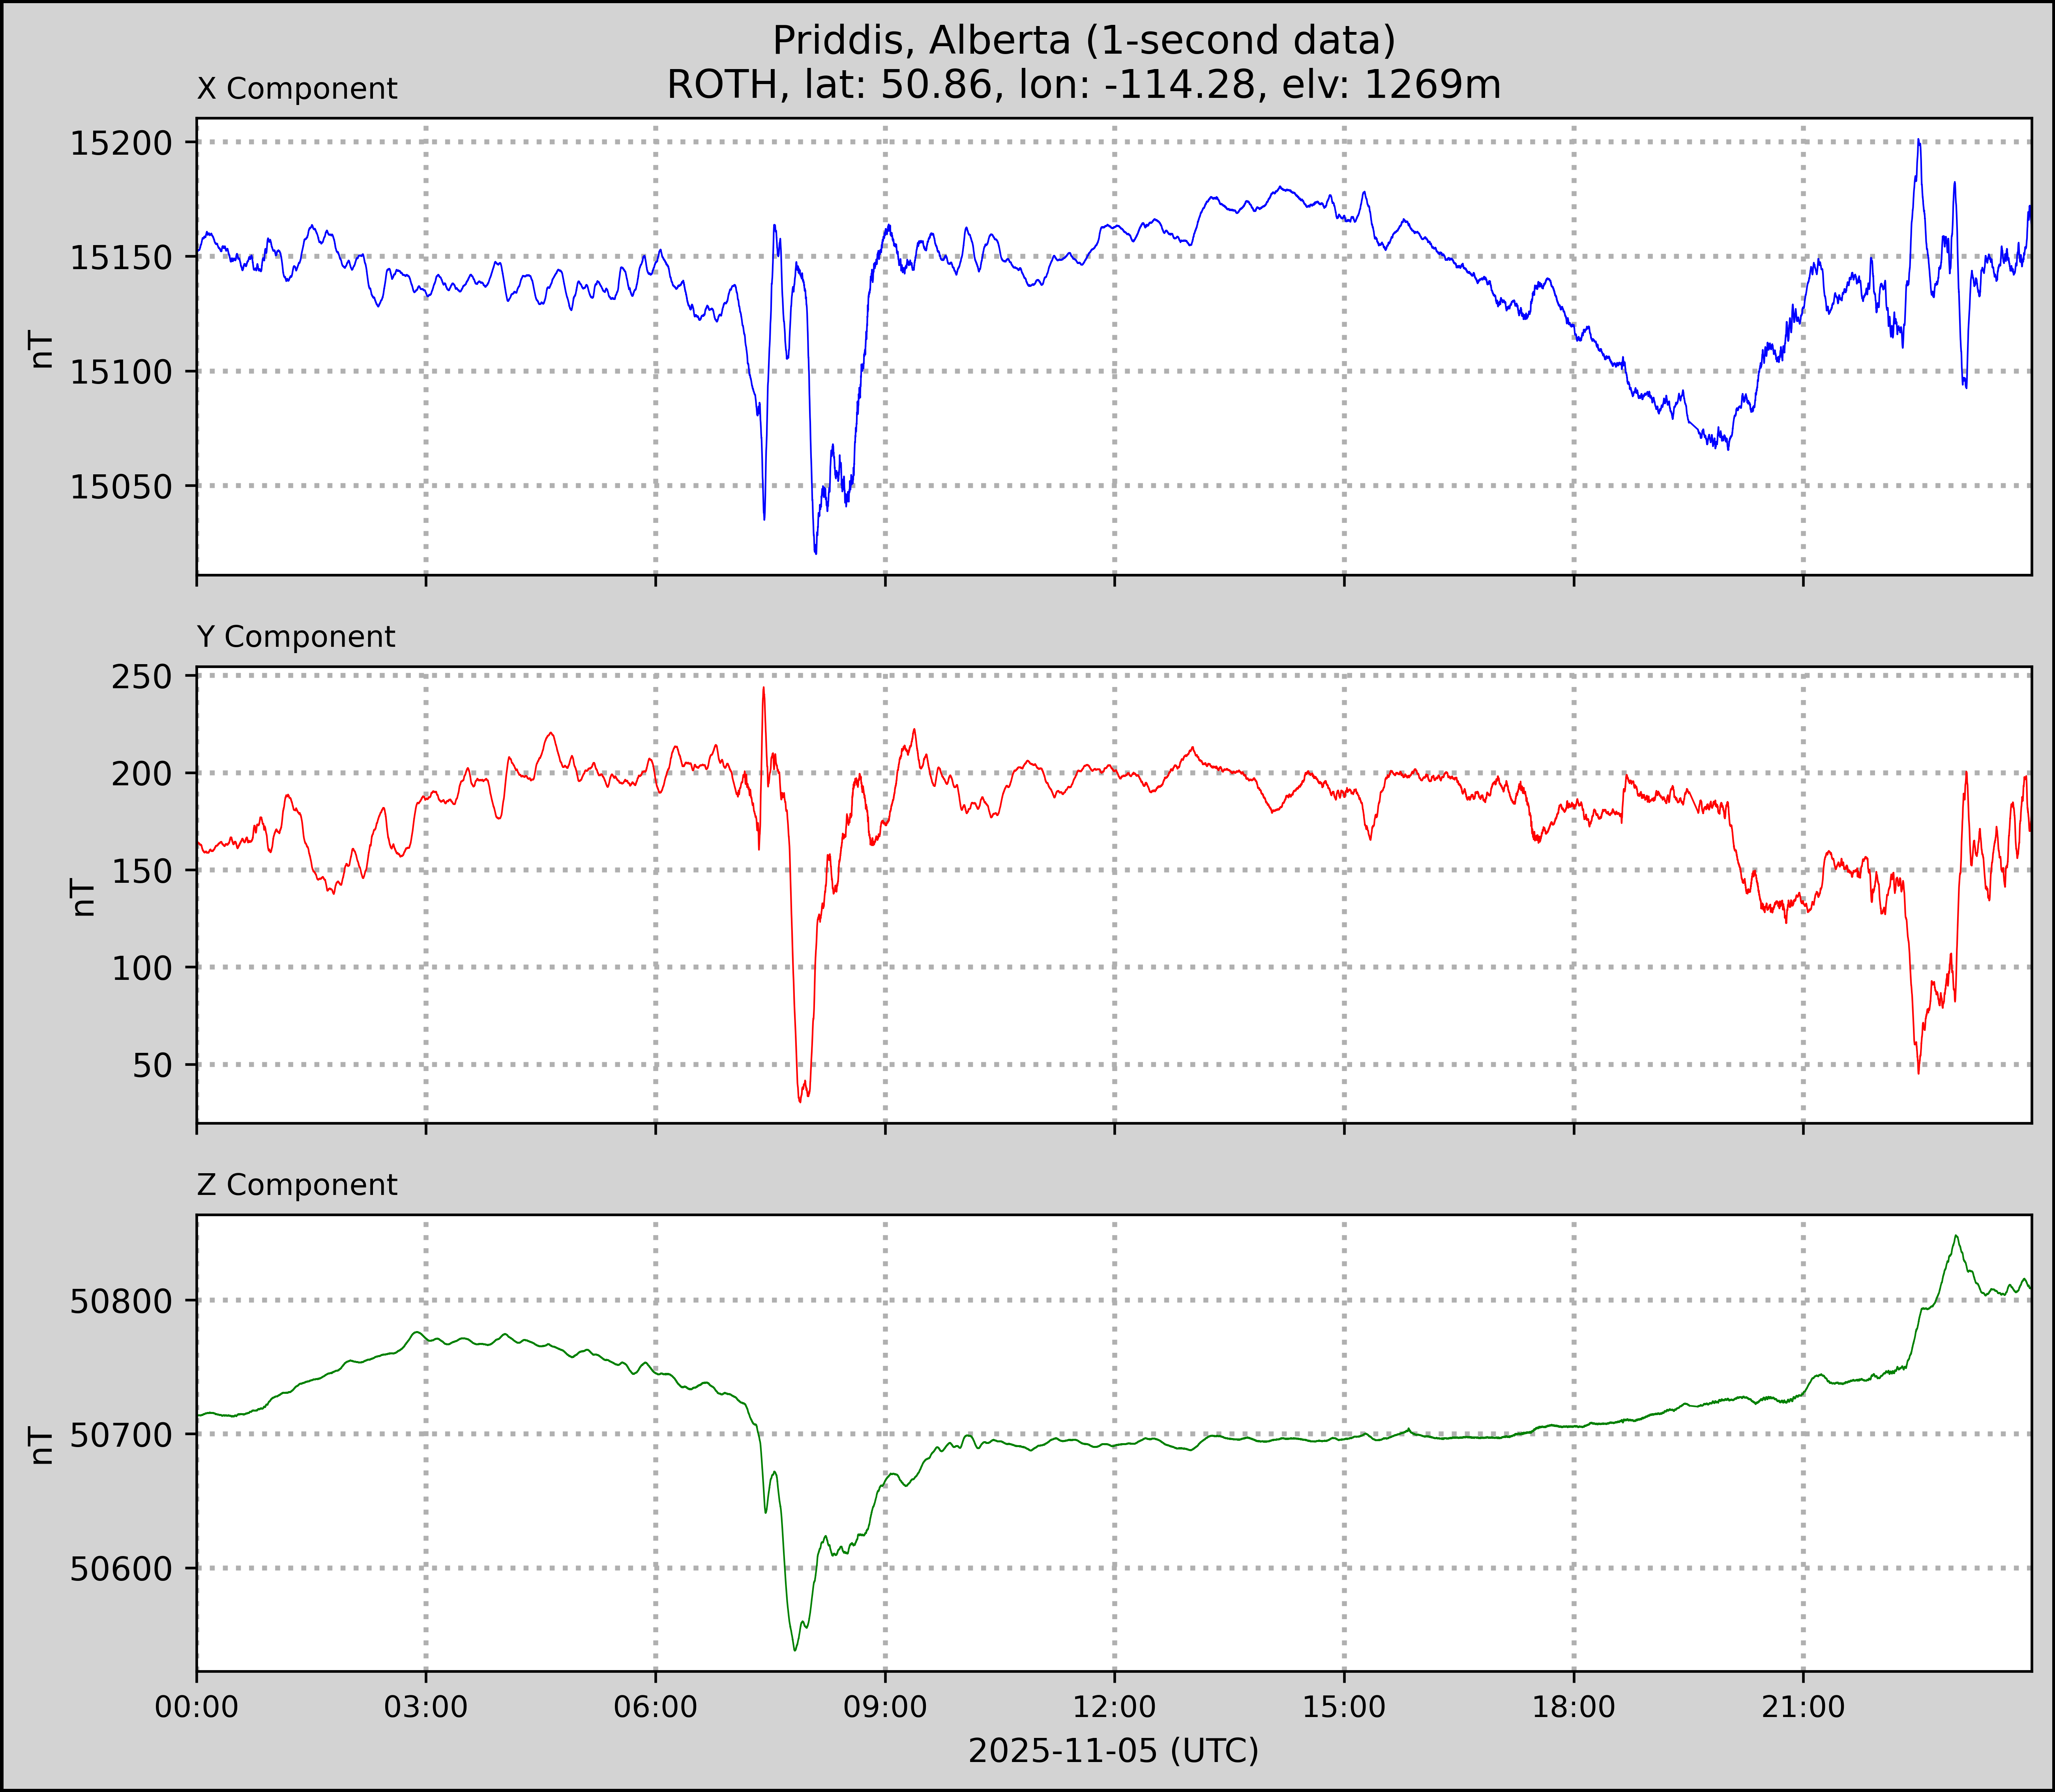Click the 2025-11-05 (UTC) date label
The width and height of the screenshot is (2055, 1792).
pos(1113,1751)
